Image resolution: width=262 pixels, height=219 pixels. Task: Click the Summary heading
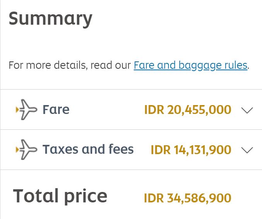(x=50, y=18)
